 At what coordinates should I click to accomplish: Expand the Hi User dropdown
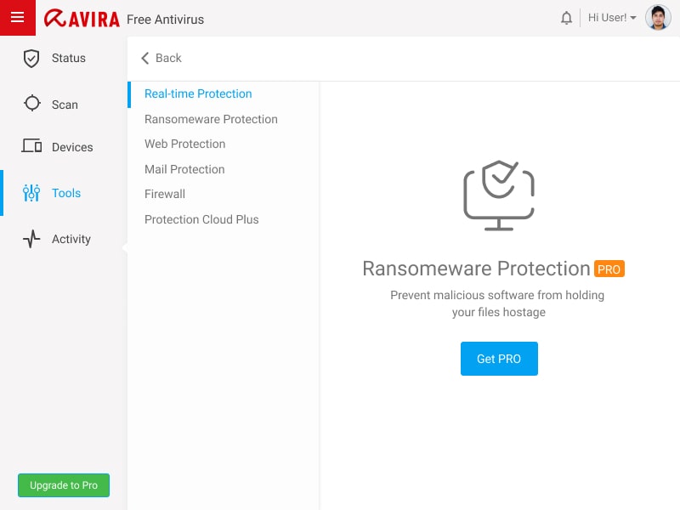[x=612, y=18]
